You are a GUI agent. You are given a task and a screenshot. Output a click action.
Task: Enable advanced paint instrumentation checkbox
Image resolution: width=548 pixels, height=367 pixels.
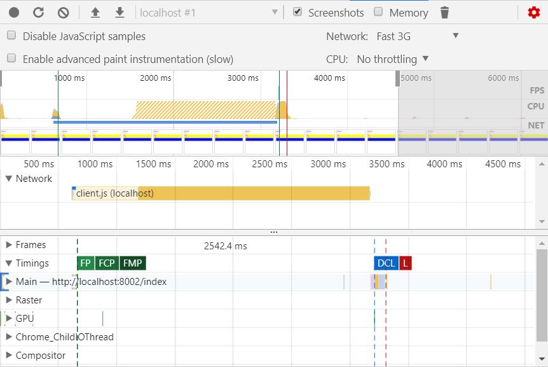tap(11, 59)
